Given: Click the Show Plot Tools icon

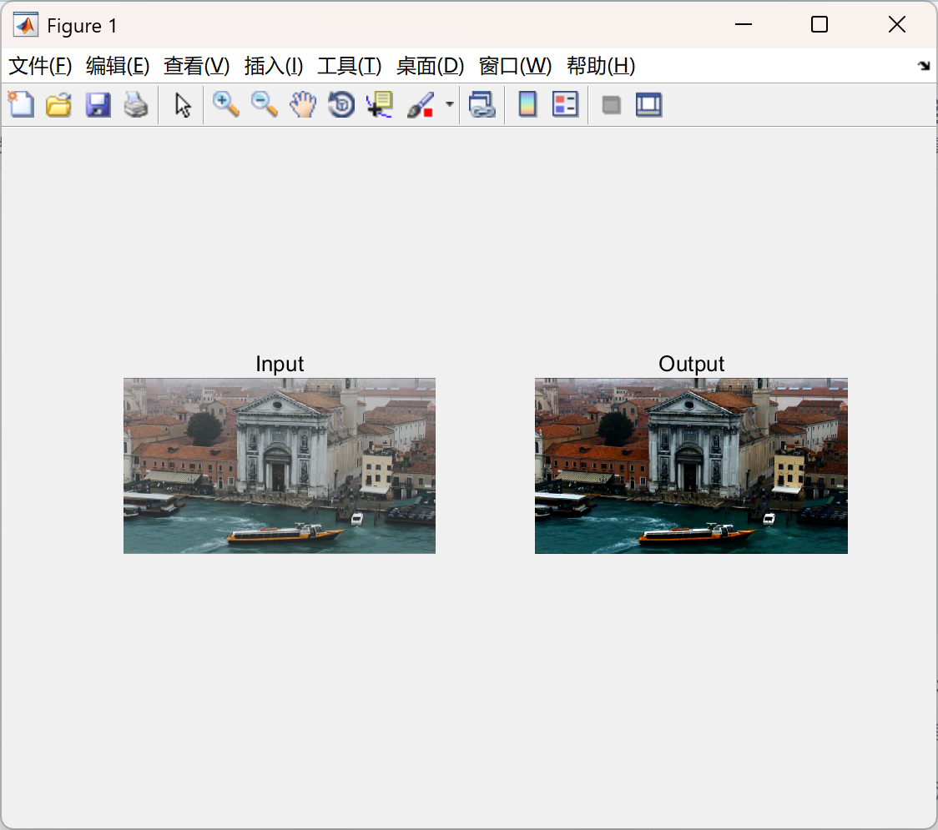Looking at the screenshot, I should coord(648,104).
